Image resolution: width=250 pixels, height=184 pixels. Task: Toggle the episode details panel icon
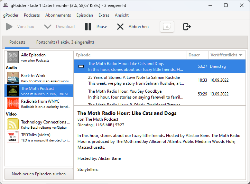167,27
